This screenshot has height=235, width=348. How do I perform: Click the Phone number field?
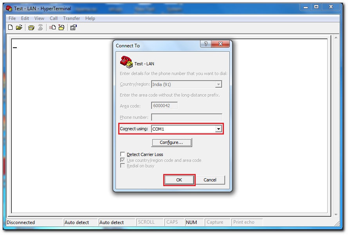(187, 117)
